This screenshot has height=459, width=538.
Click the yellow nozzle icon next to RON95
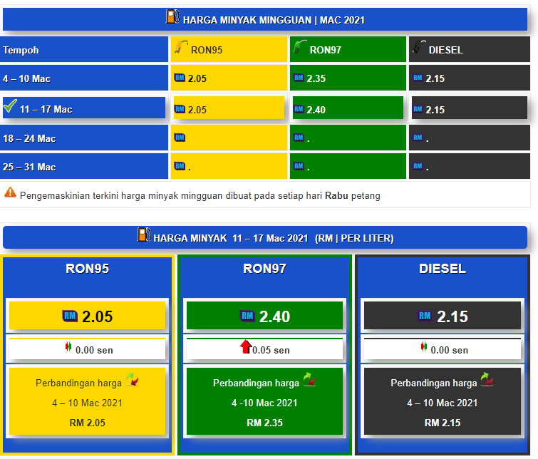(180, 48)
